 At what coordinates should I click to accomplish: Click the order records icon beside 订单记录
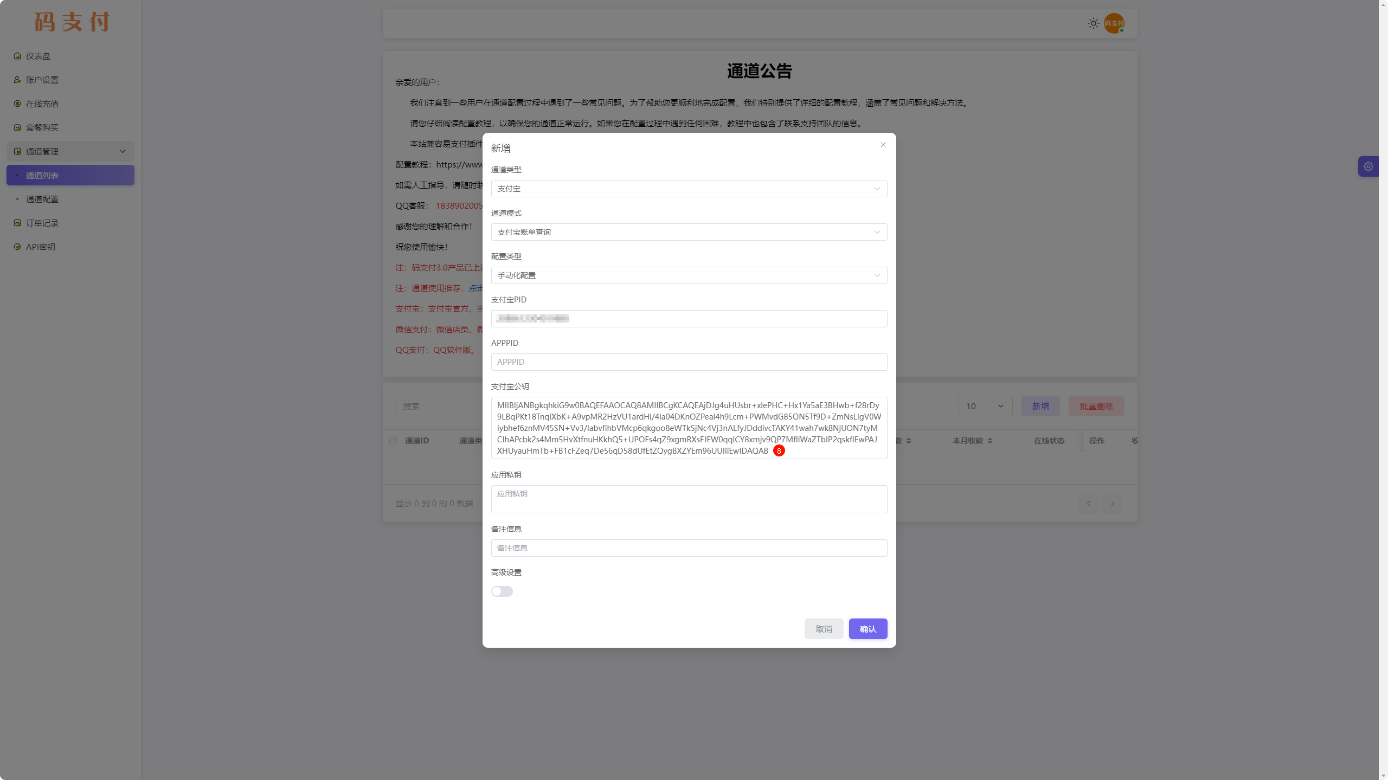pos(17,223)
